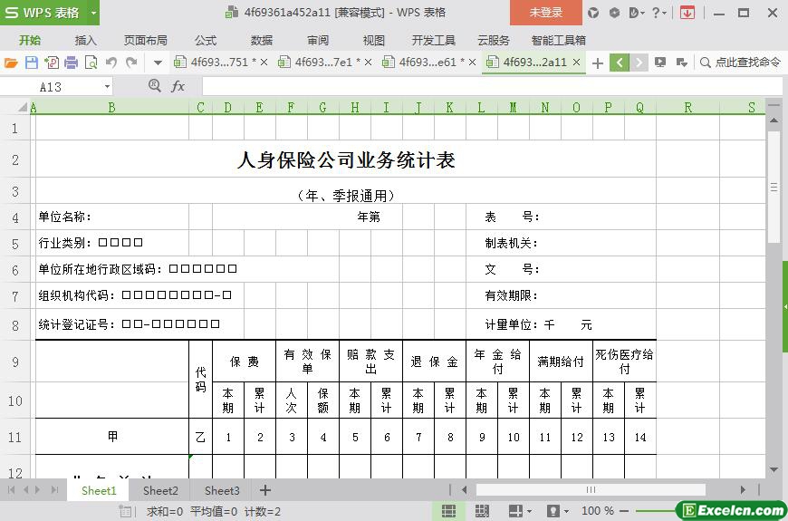Click the hexagon settings icon in title bar

pos(614,13)
